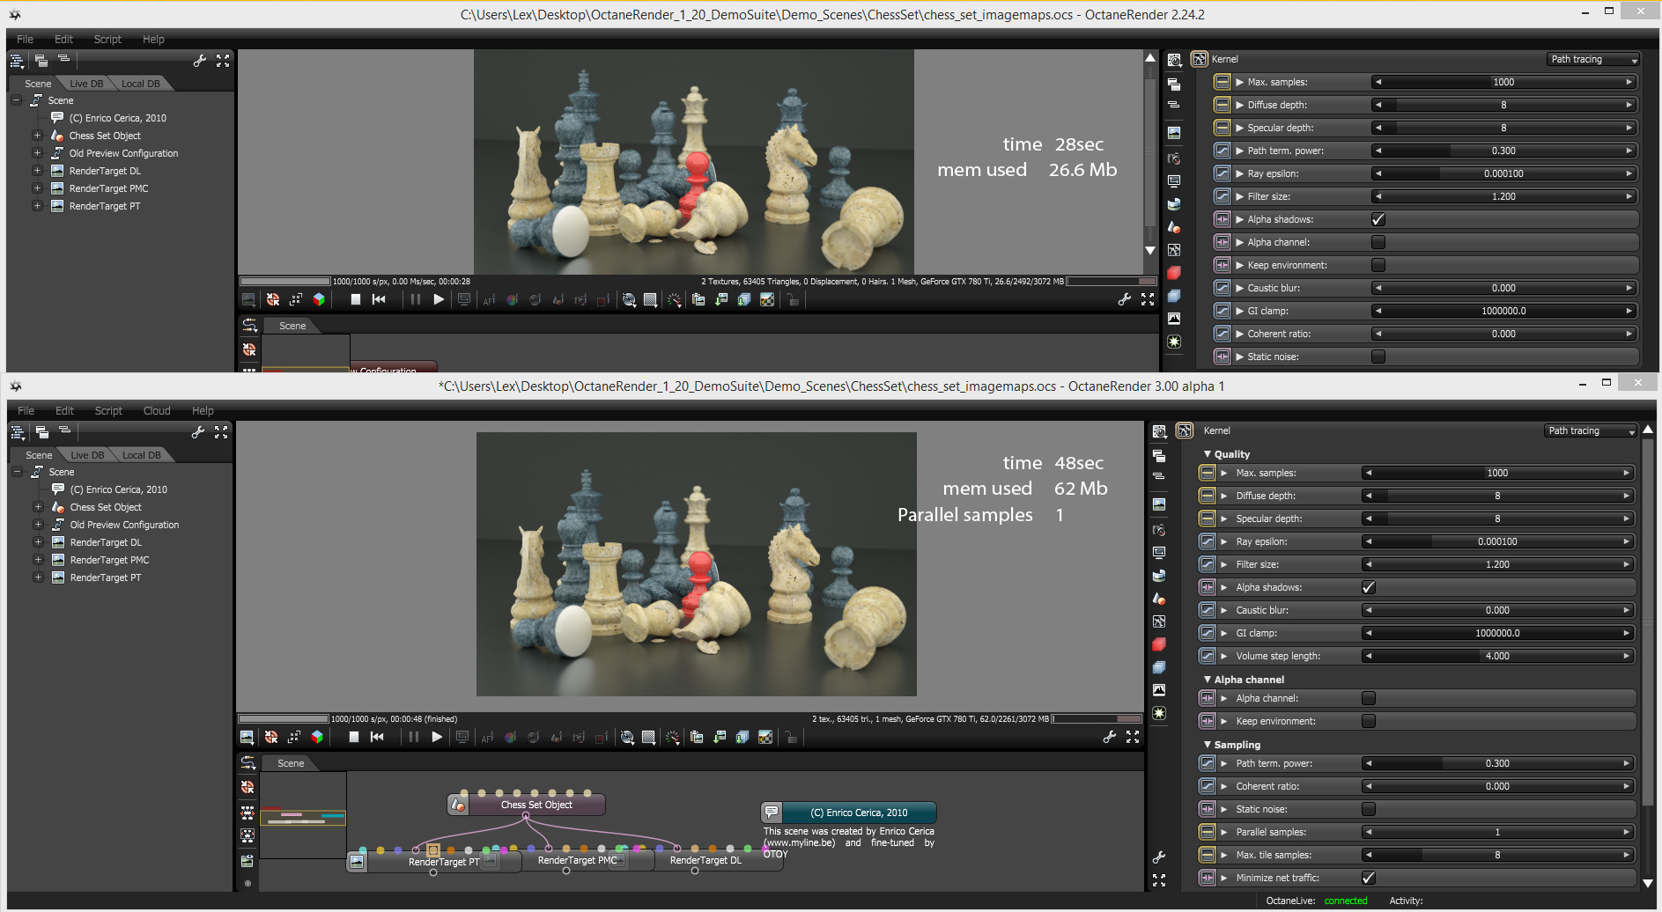The width and height of the screenshot is (1662, 912).
Task: Open the Script menu in the 2.24.2 window
Action: [x=107, y=40]
